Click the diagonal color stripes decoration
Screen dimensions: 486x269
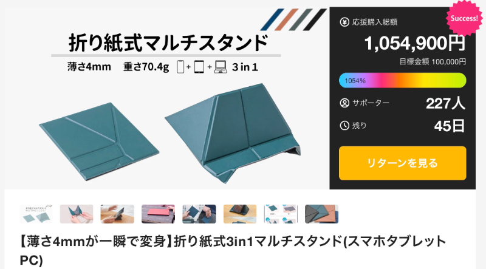(x=293, y=19)
